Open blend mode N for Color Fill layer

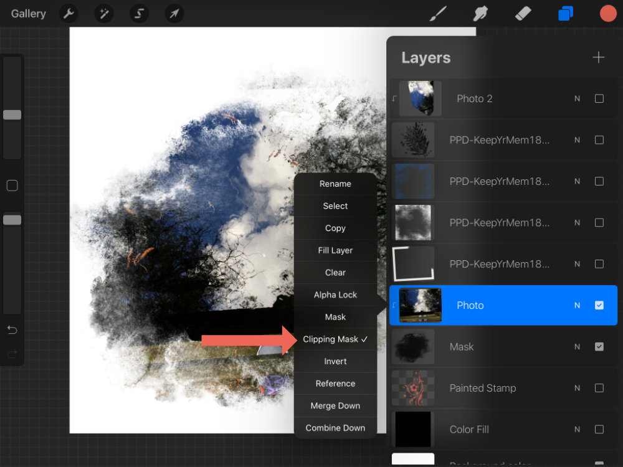pos(578,429)
